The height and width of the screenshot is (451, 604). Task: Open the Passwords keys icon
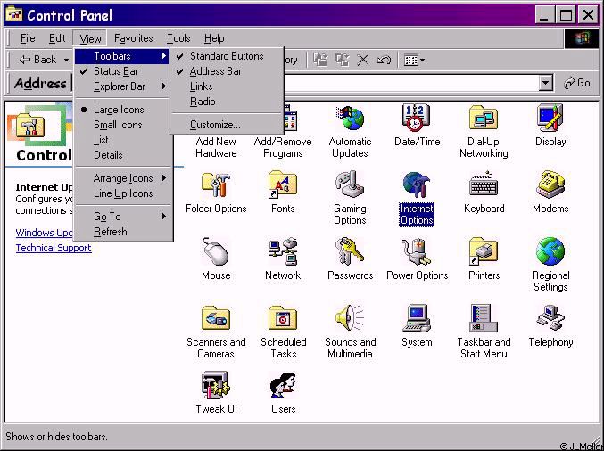[x=350, y=259]
